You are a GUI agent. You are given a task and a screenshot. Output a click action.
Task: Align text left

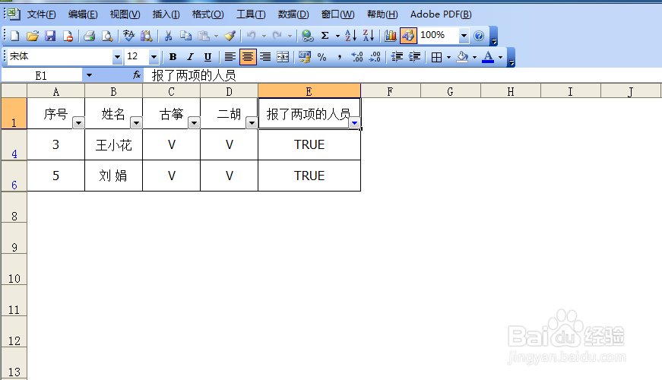pyautogui.click(x=230, y=57)
